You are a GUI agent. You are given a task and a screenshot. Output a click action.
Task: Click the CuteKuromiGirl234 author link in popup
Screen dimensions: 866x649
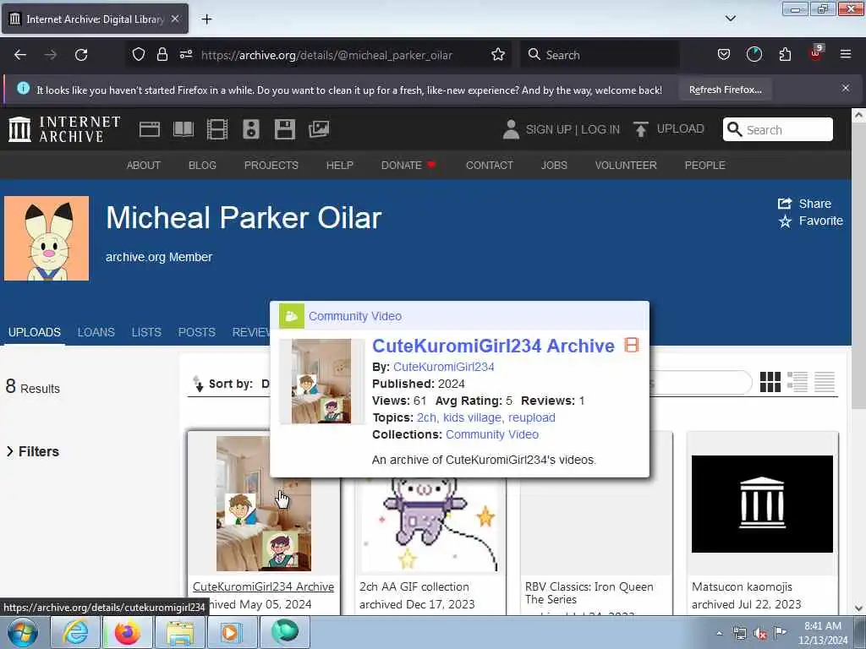tap(443, 367)
